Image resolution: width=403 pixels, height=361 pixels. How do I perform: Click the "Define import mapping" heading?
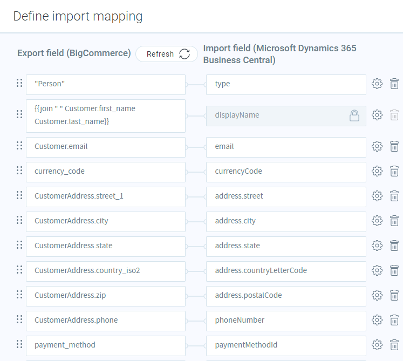78,16
